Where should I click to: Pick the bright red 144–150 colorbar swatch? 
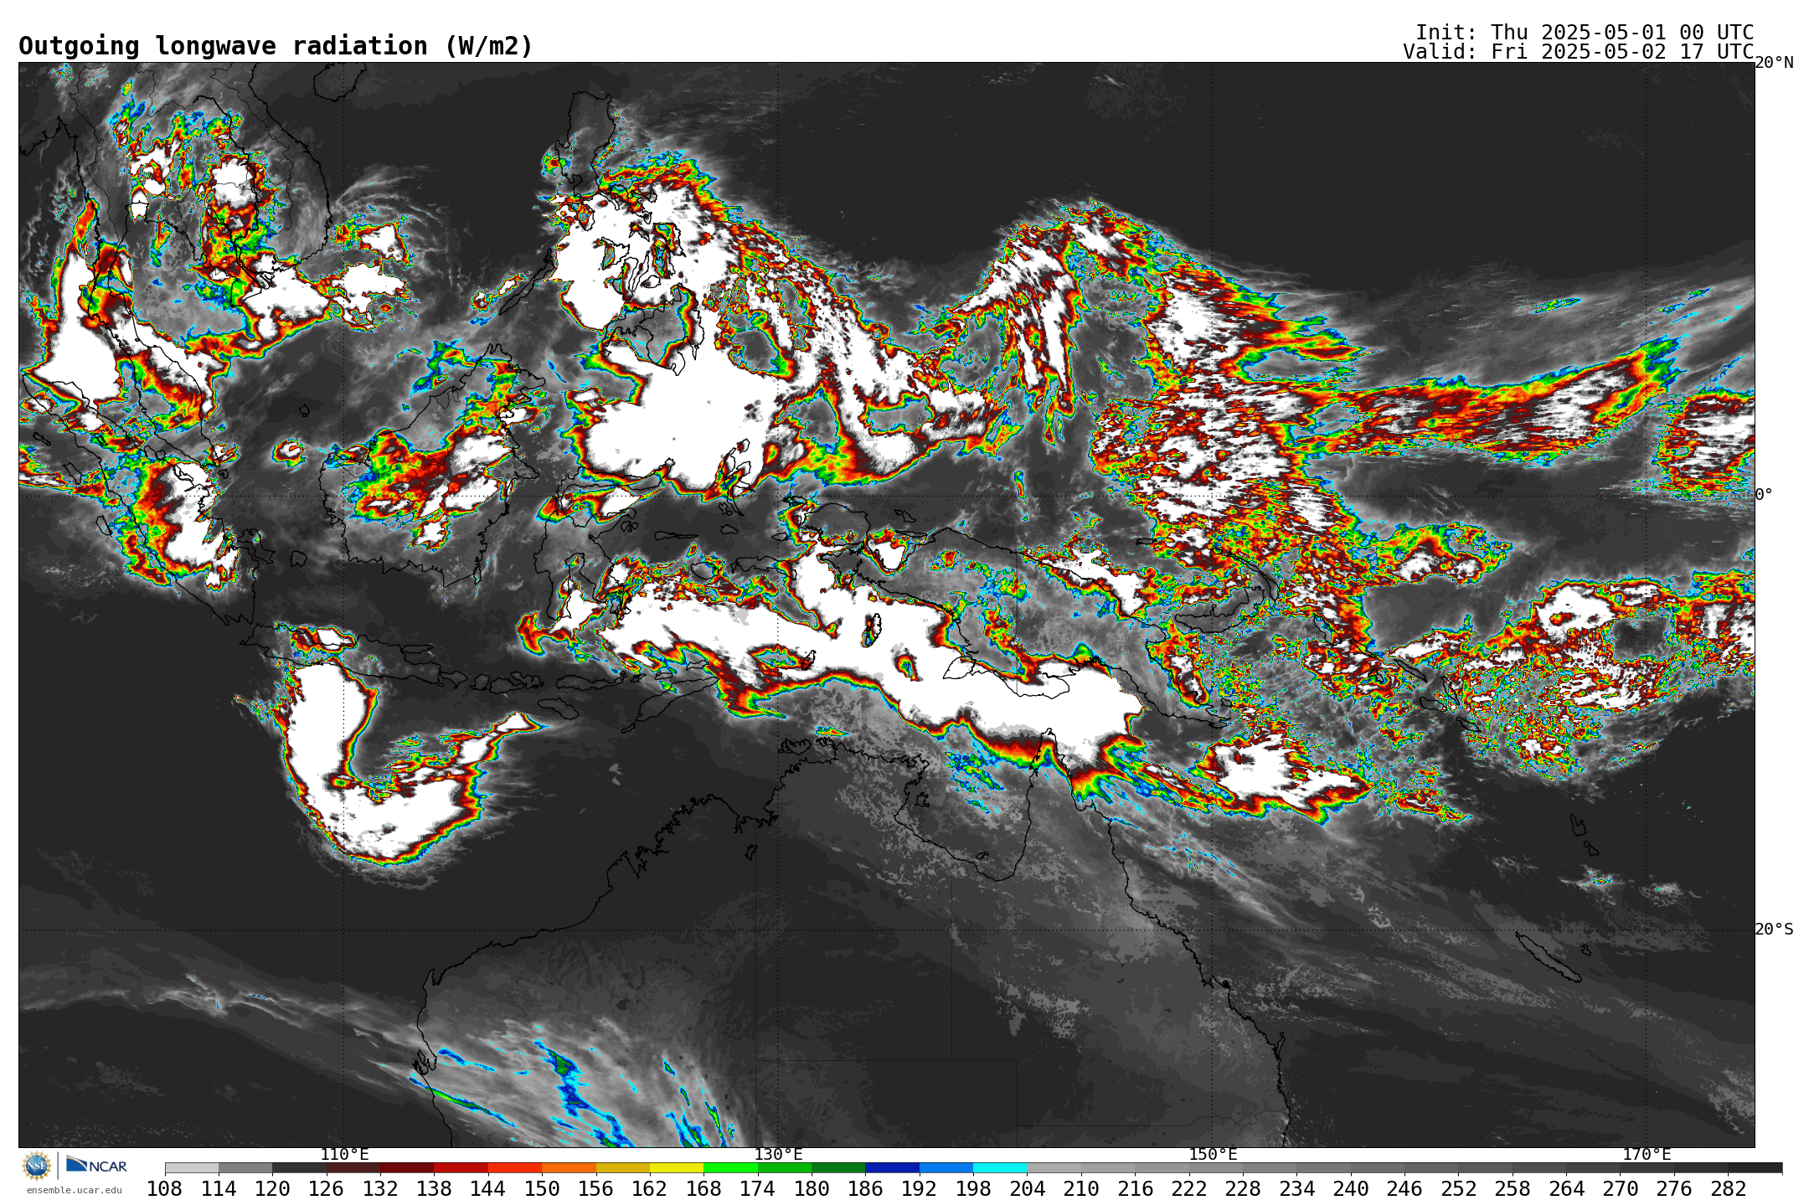pyautogui.click(x=515, y=1168)
